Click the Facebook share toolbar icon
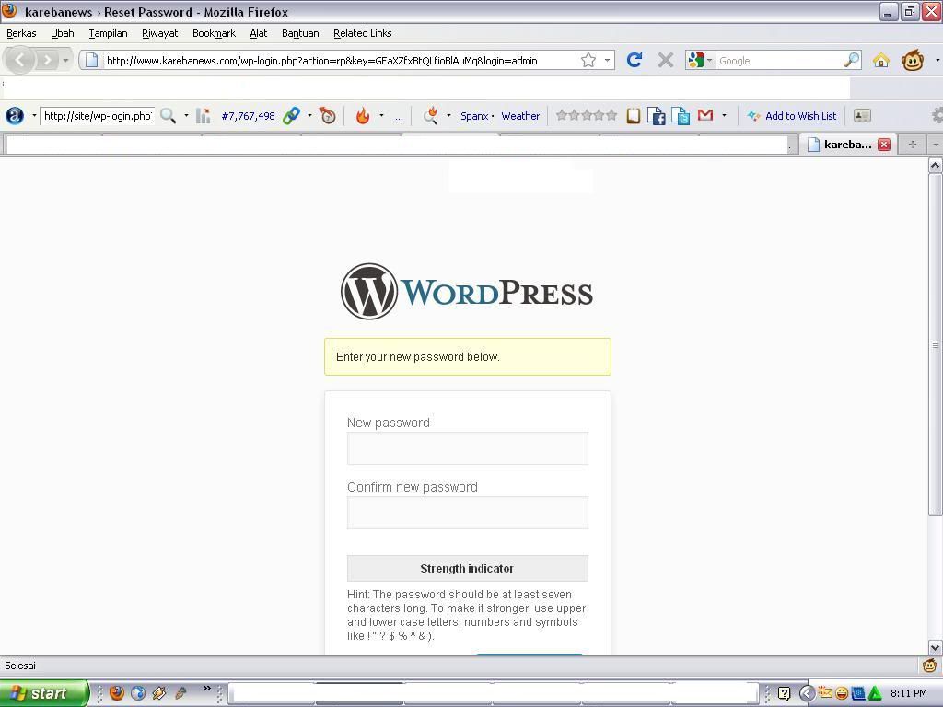Screen dimensions: 943x707 click(x=657, y=116)
